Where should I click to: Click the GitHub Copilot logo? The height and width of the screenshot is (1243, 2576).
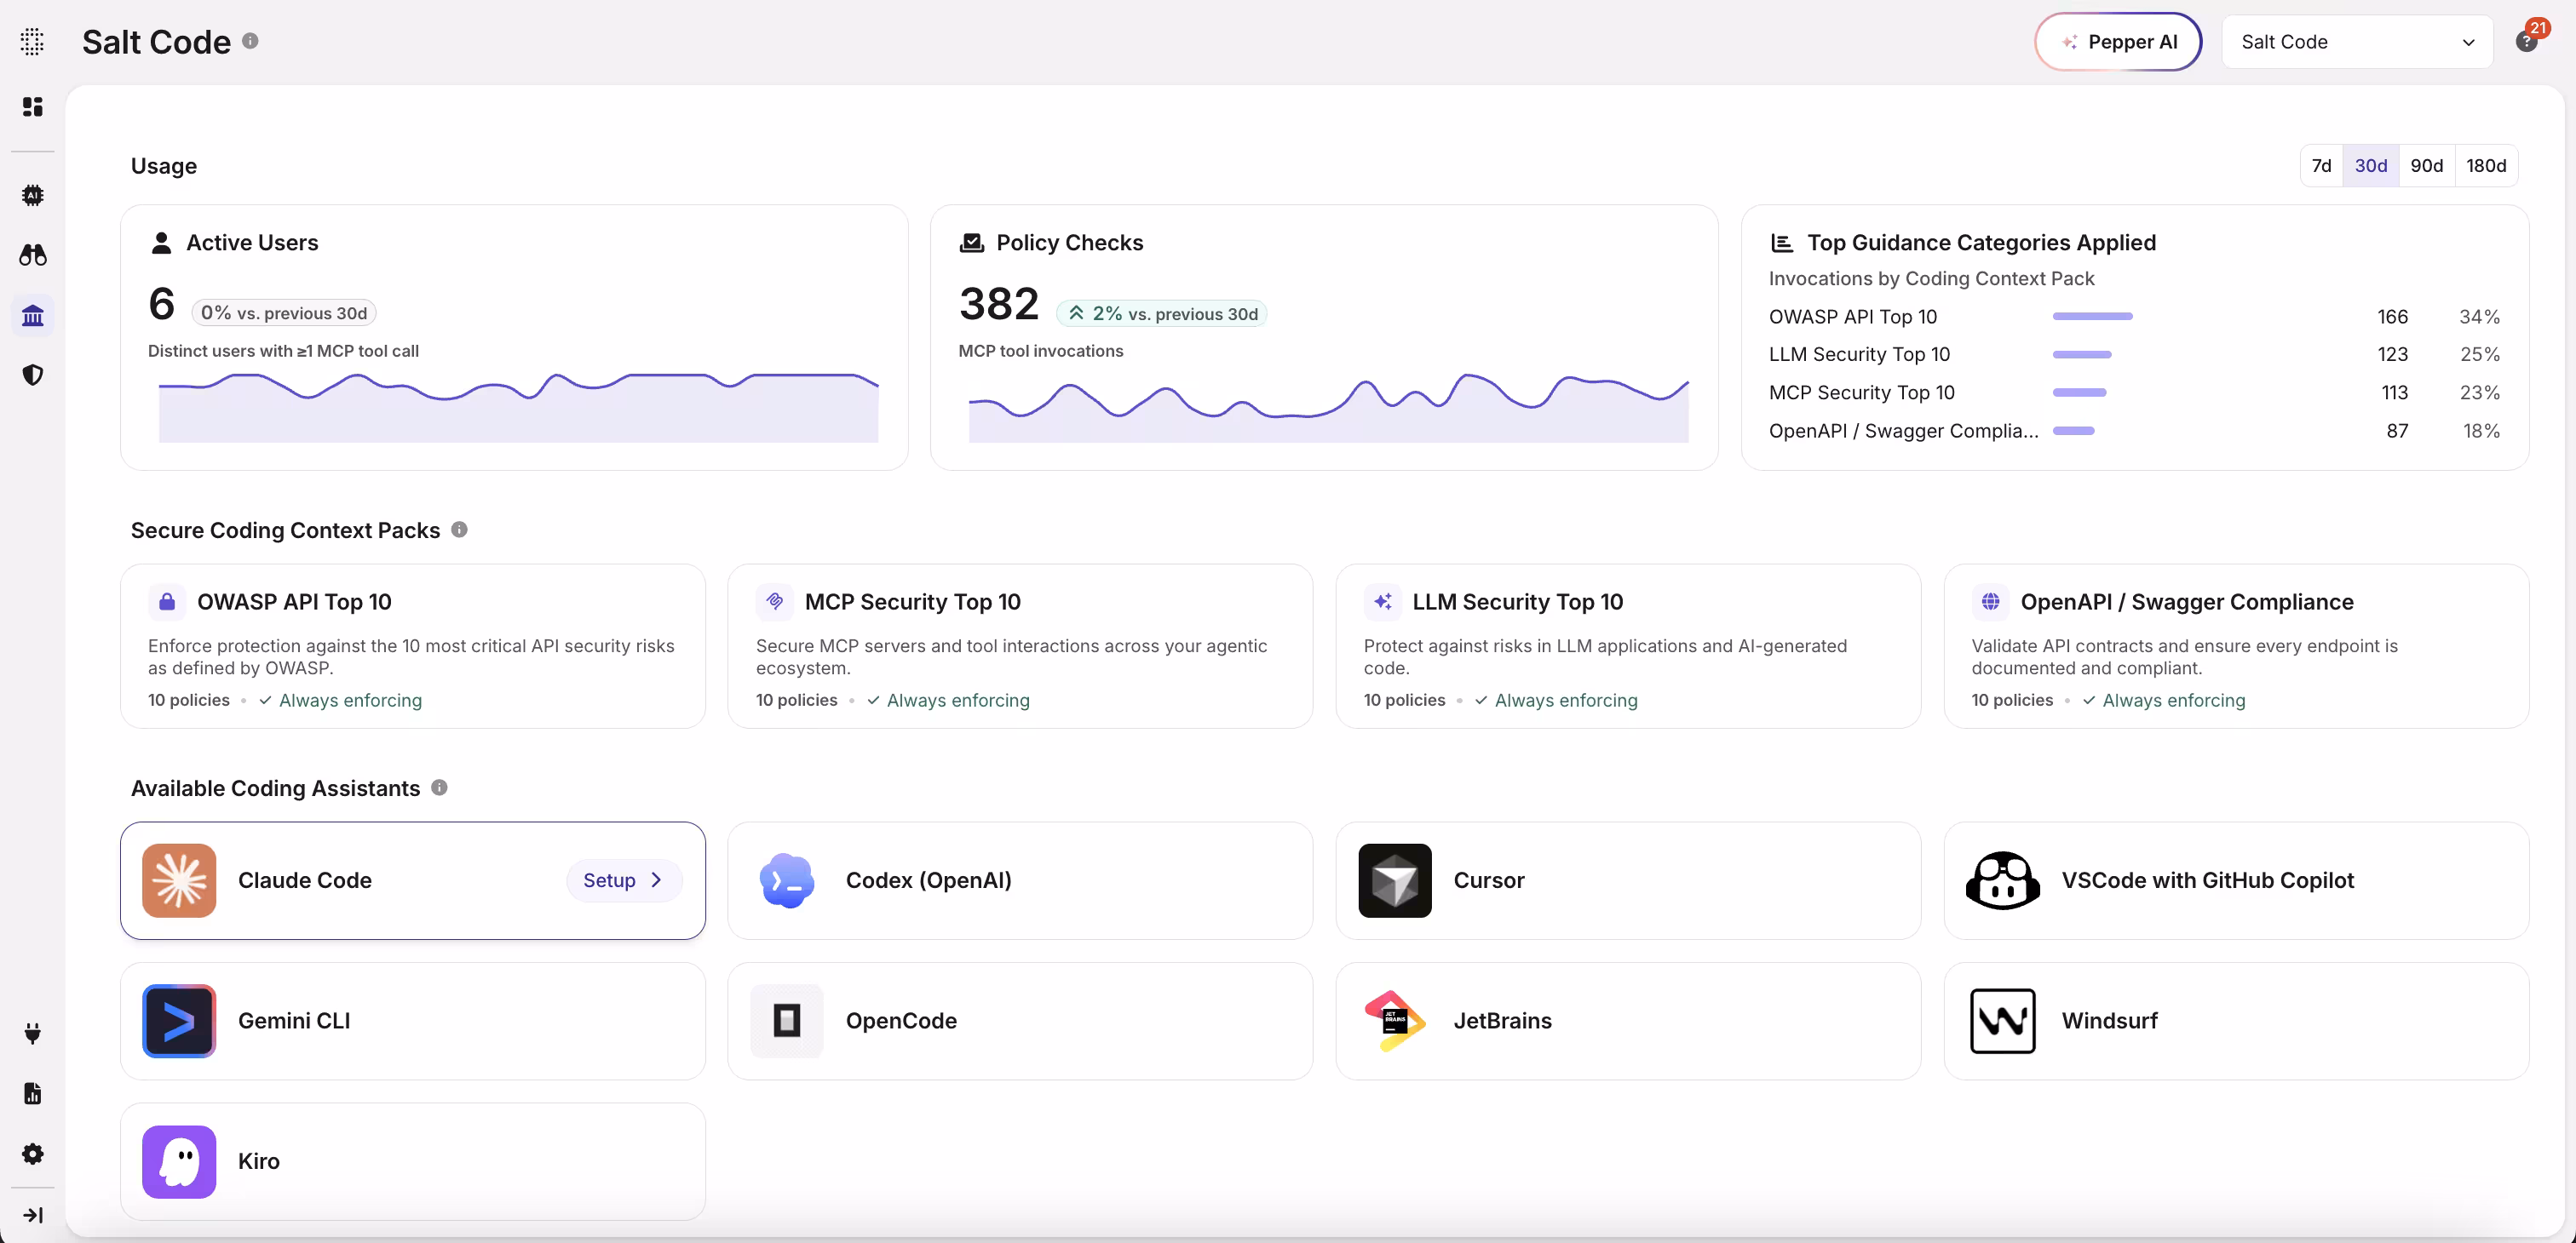tap(2003, 880)
